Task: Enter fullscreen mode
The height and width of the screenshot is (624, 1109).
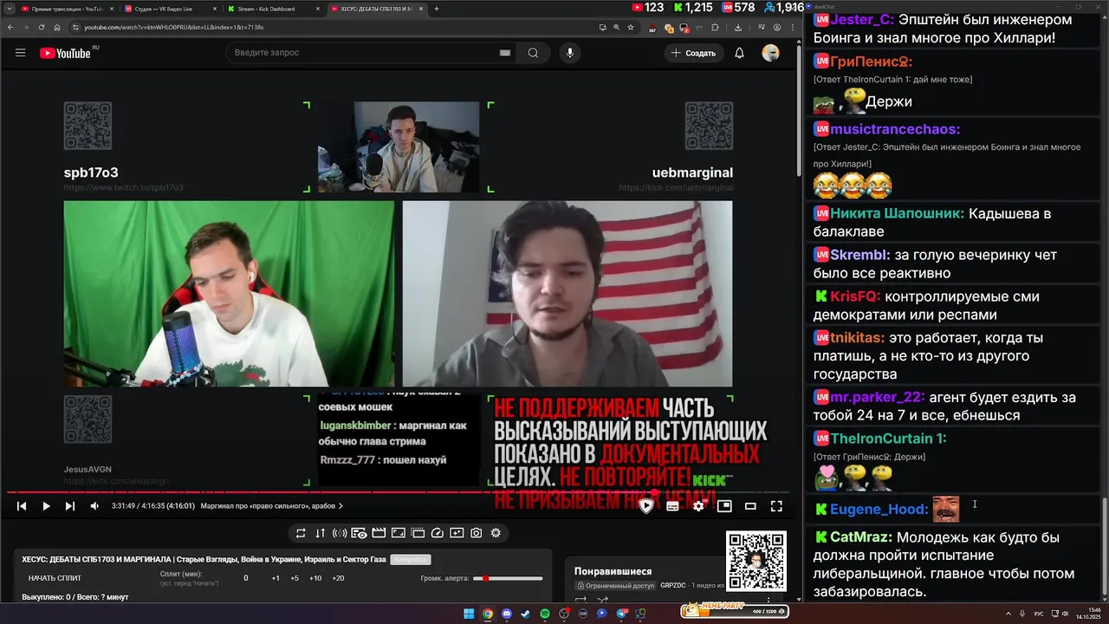Action: point(776,506)
